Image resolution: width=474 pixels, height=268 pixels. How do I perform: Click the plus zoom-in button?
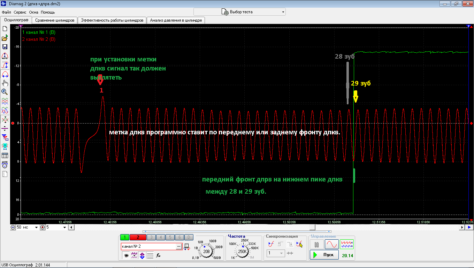tap(43, 227)
